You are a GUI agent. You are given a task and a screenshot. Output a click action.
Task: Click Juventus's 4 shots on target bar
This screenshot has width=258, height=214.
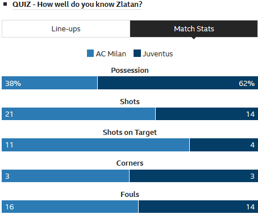224,145
